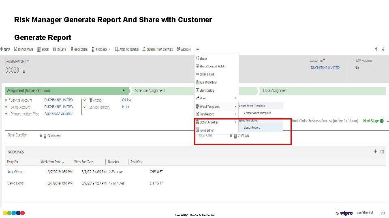Click the calculator icon beside 54 minutes

click(x=45, y=136)
